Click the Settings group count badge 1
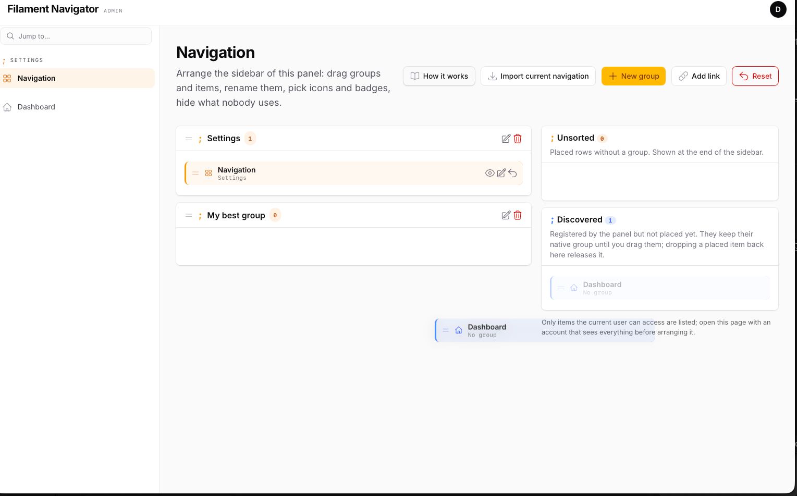 (250, 139)
